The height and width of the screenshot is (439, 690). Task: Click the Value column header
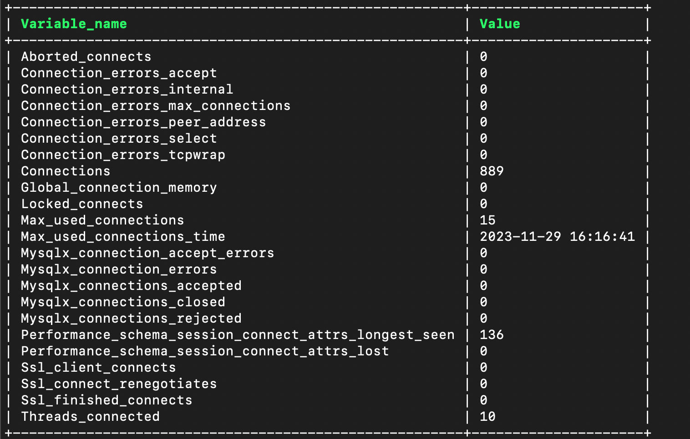click(499, 24)
